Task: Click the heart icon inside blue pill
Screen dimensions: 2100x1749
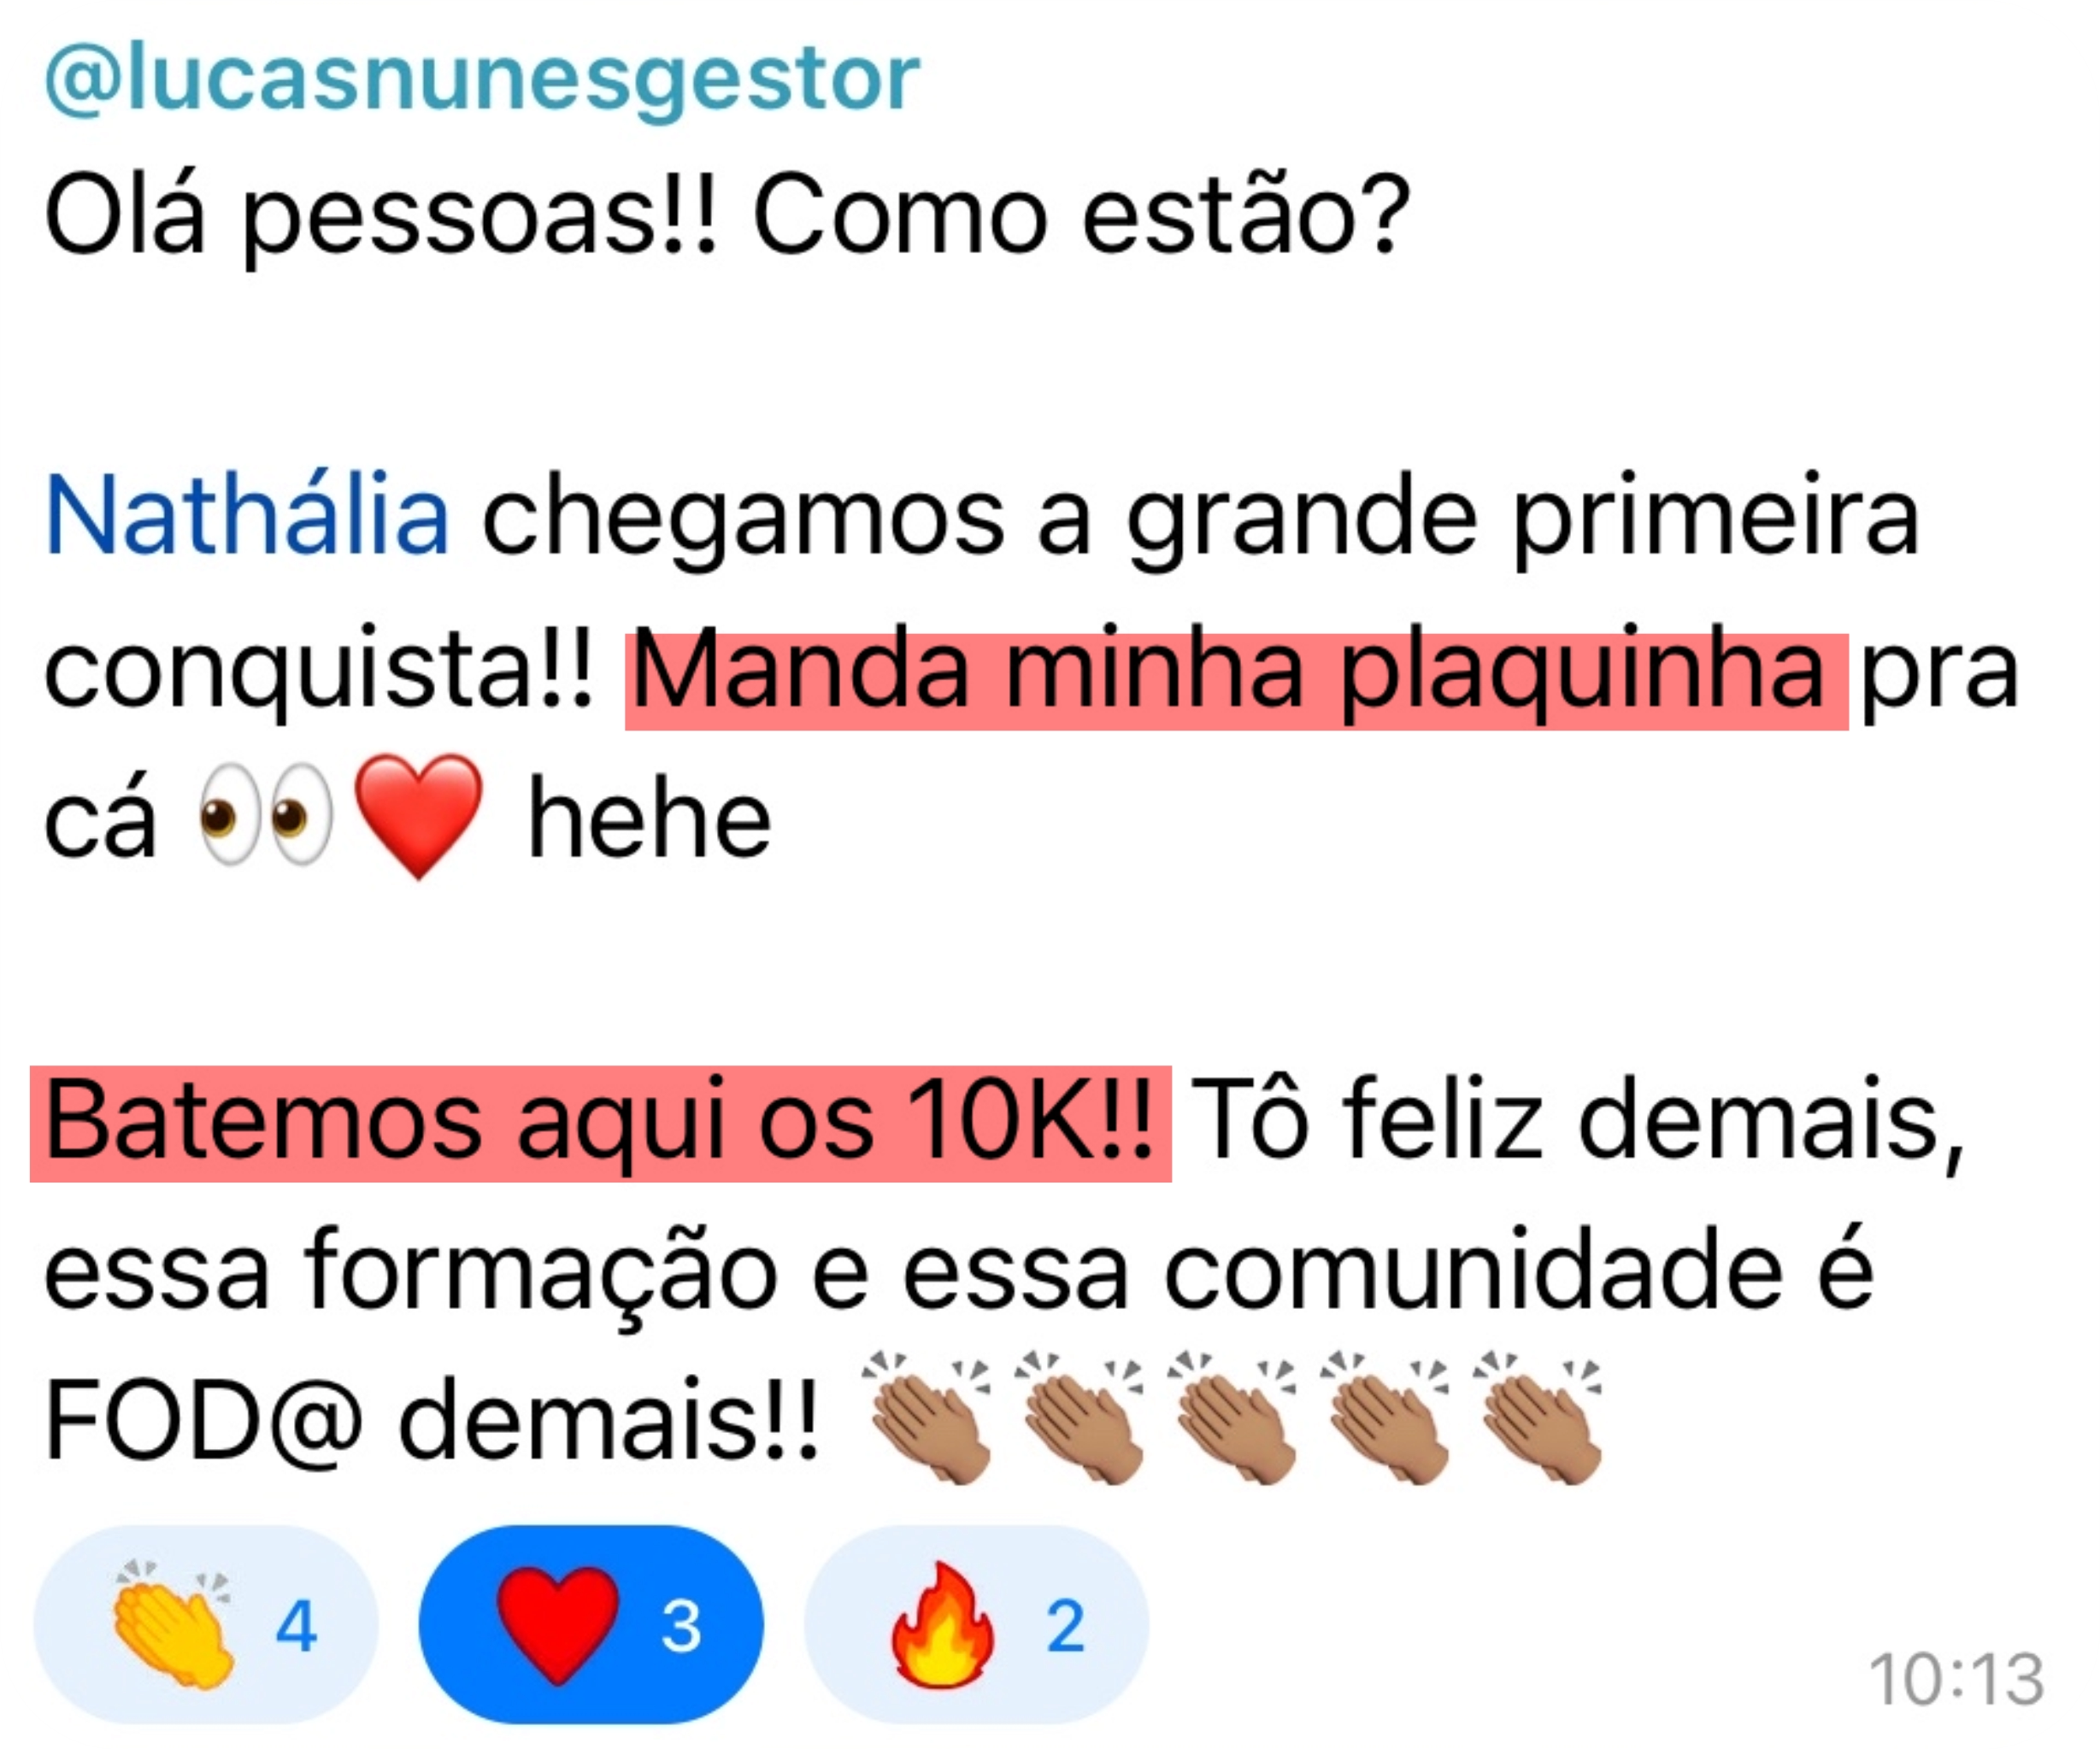Action: tap(558, 1626)
